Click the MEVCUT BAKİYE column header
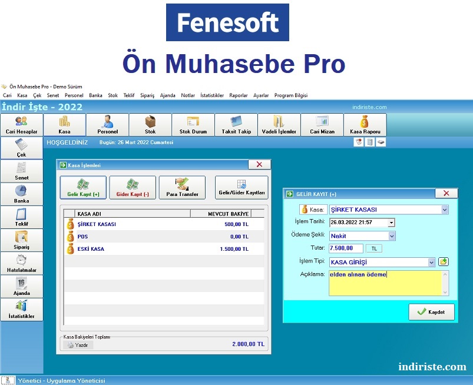 point(221,214)
